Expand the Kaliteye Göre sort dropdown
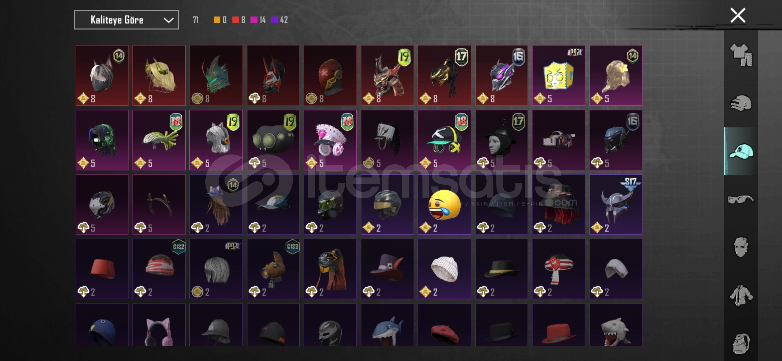Screen dimensions: 782x361 click(x=126, y=20)
